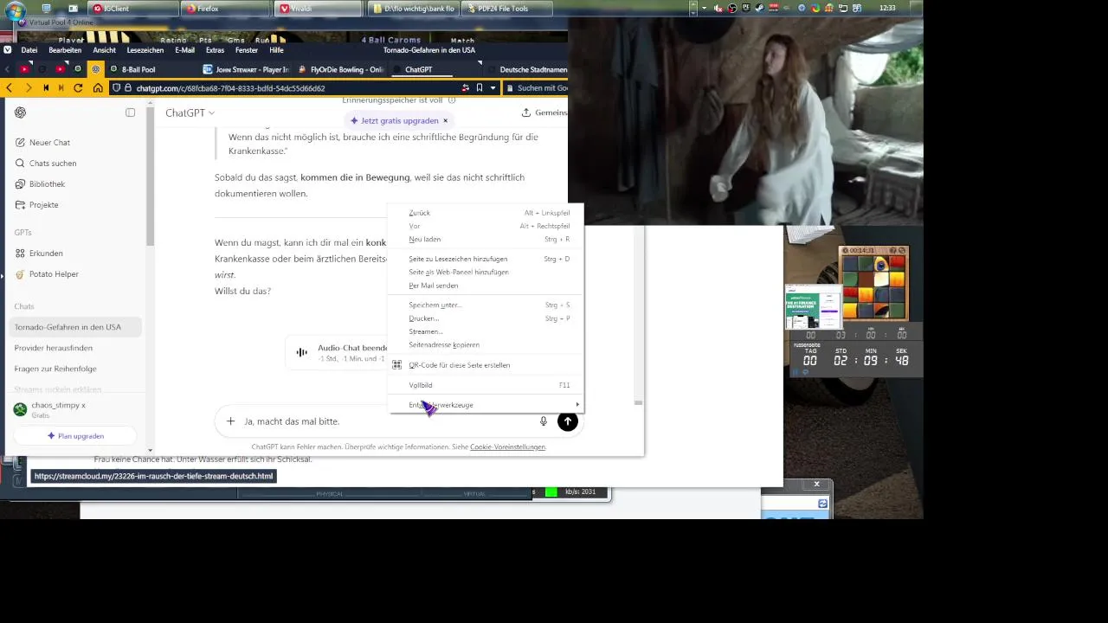Click the audio waveform icon in the Audio-Chat card
1108x623 pixels.
click(301, 352)
